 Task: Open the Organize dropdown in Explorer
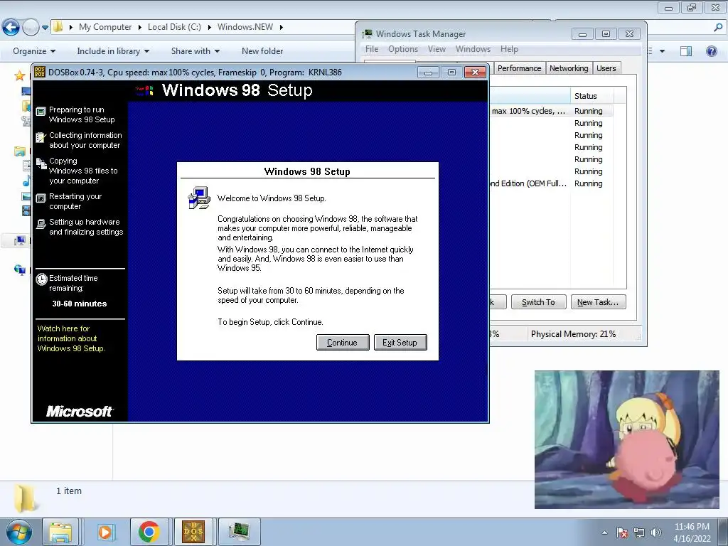[x=34, y=51]
